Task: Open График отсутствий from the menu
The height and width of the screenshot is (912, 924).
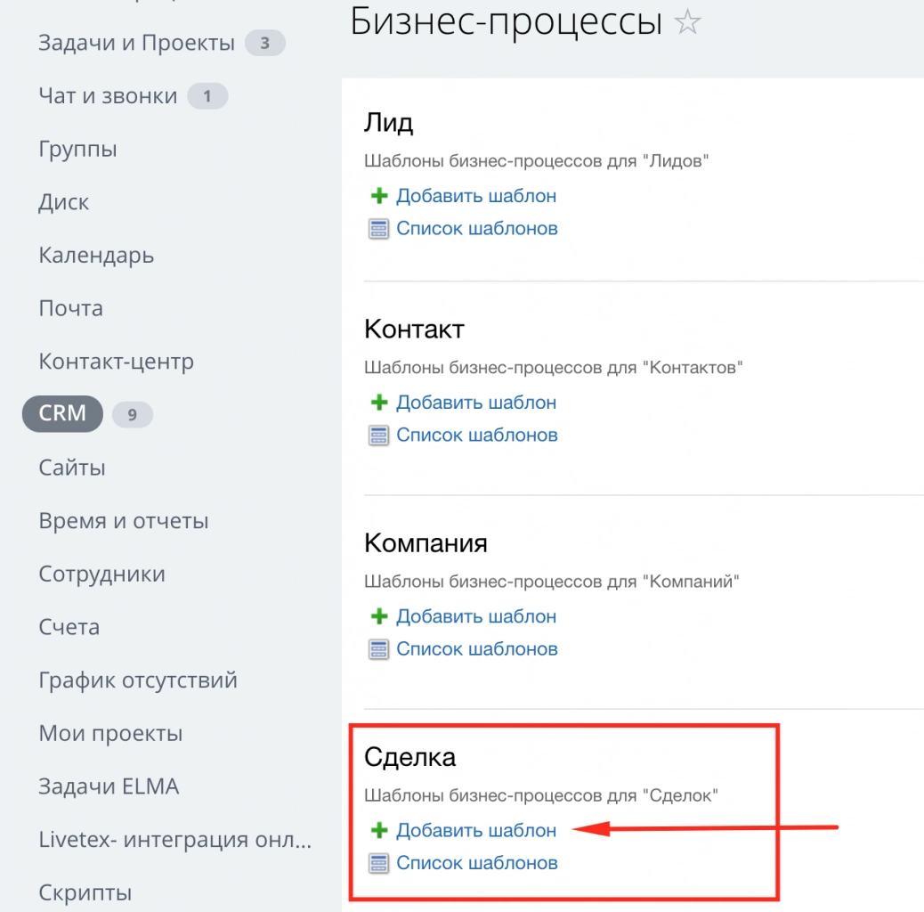Action: (137, 680)
